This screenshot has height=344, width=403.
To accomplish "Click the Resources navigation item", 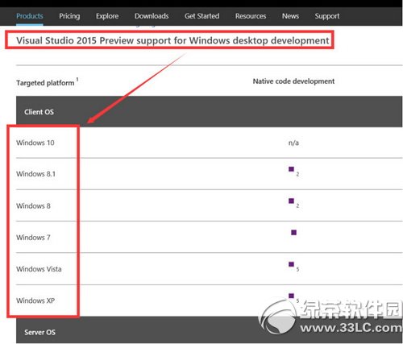I will click(x=251, y=16).
